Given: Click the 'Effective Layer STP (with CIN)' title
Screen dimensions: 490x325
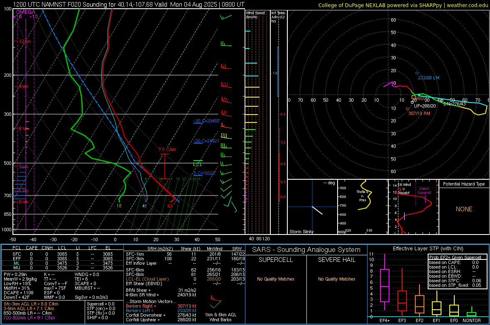Looking at the screenshot, I should (428, 249).
